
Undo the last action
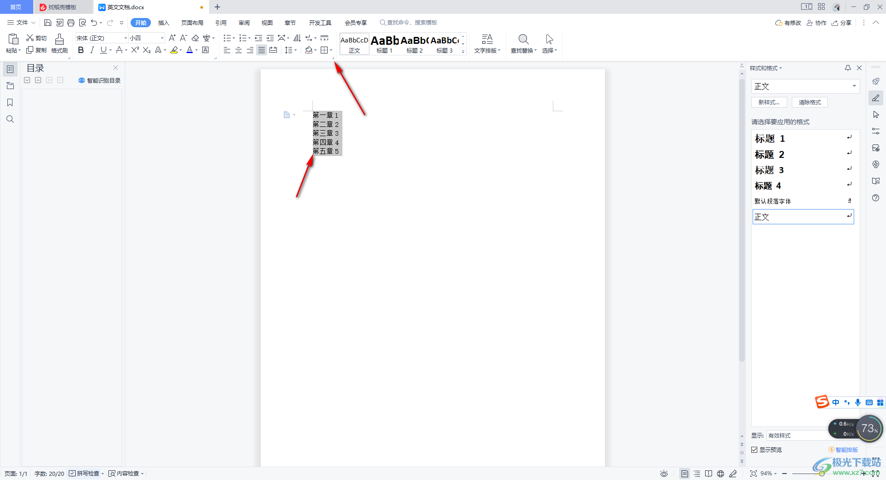(x=94, y=23)
